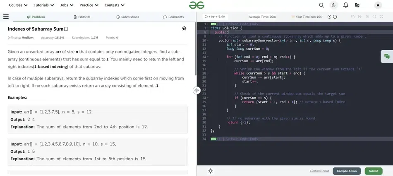Toggle dark mode moon icon

point(333,5)
